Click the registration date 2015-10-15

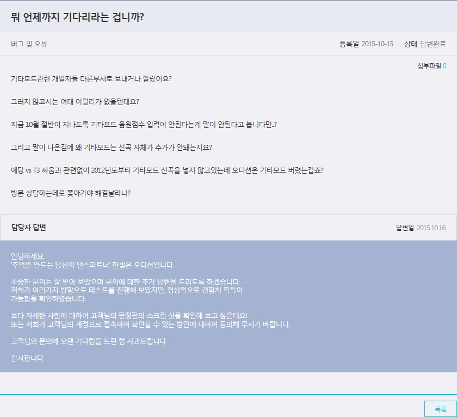[378, 44]
